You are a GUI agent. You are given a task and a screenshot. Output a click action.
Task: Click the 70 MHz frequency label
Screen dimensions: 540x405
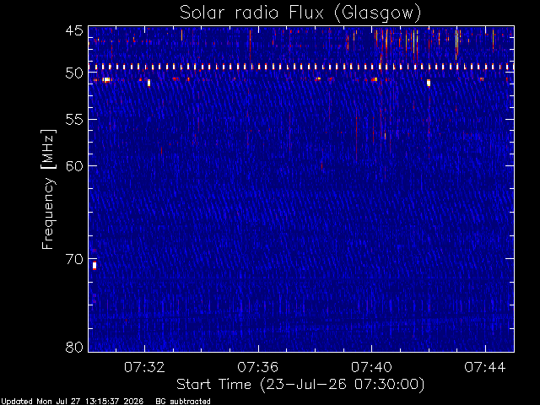click(x=74, y=259)
